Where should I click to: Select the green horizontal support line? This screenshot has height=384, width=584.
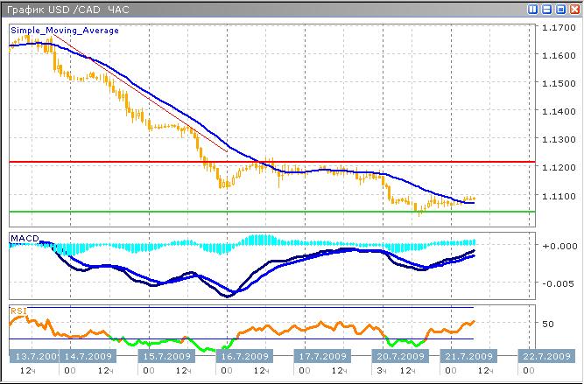point(272,212)
